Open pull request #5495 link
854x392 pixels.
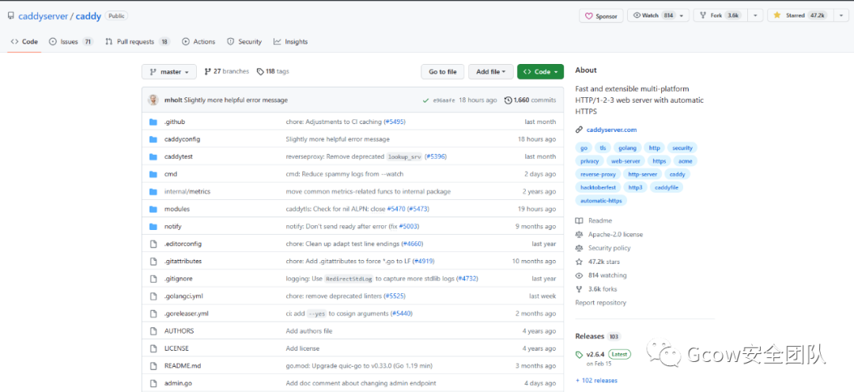pyautogui.click(x=395, y=122)
